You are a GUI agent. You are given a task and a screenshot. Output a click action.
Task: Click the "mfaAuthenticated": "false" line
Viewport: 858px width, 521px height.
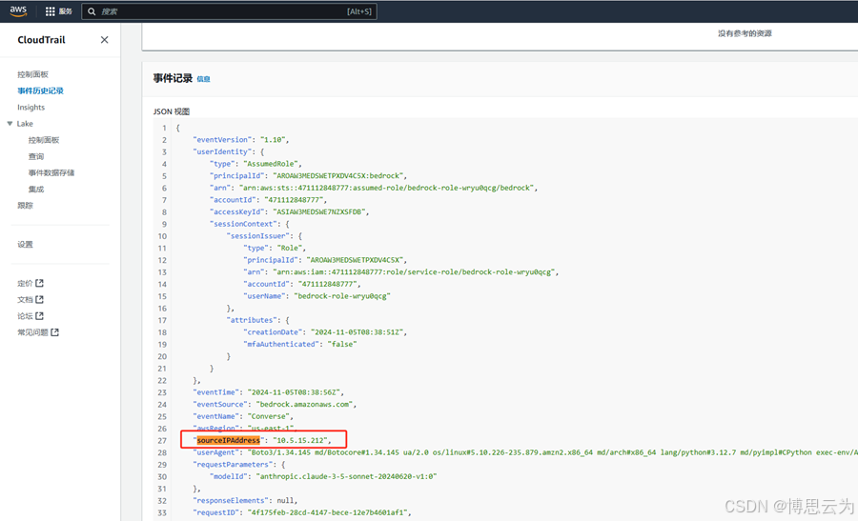[300, 345]
